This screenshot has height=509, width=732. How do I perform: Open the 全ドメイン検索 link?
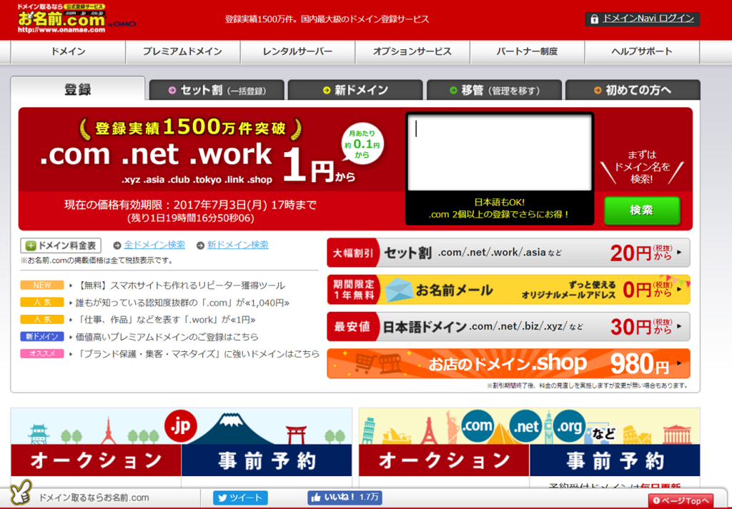pyautogui.click(x=154, y=245)
